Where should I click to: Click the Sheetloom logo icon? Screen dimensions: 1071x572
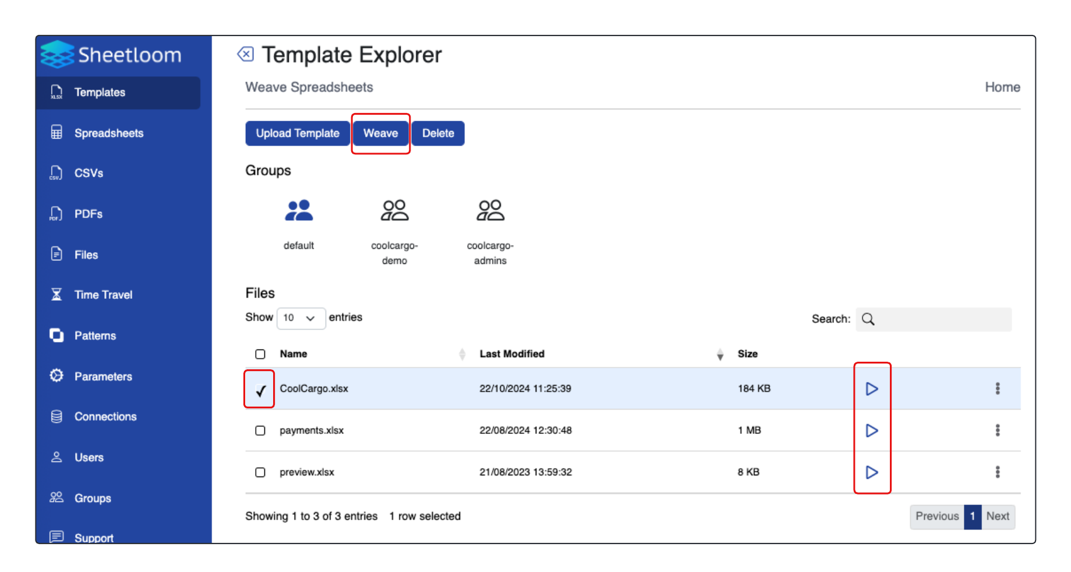57,55
